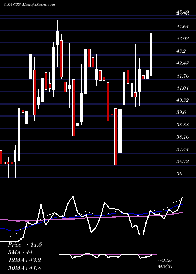The height and width of the screenshot is (274, 196).
Task: Click the 41.76 price axis label
Action: pyautogui.click(x=183, y=76)
